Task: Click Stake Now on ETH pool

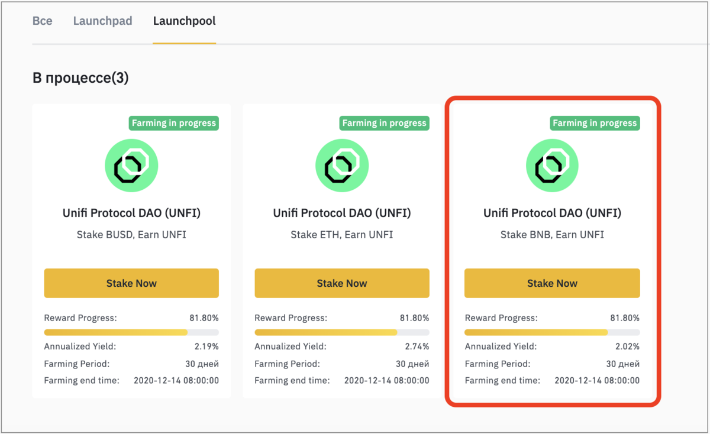Action: [342, 283]
